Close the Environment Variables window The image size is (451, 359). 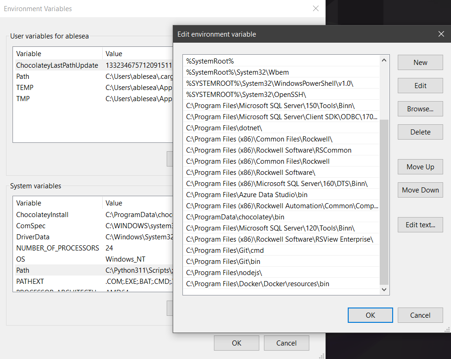point(316,9)
